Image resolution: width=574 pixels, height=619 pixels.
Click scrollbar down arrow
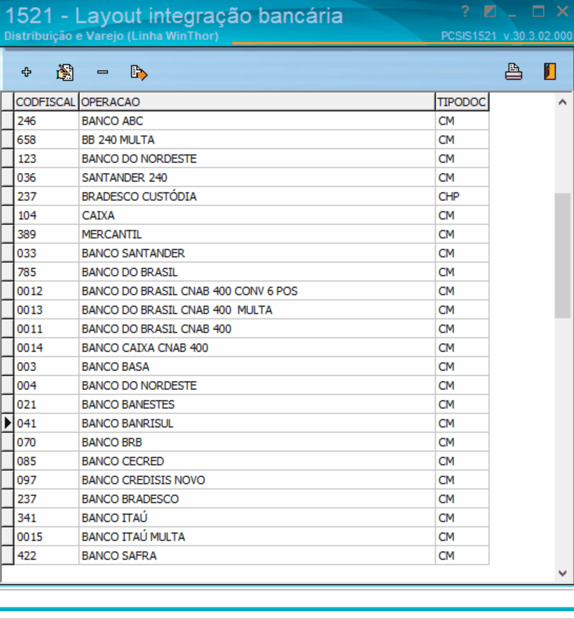(x=563, y=573)
